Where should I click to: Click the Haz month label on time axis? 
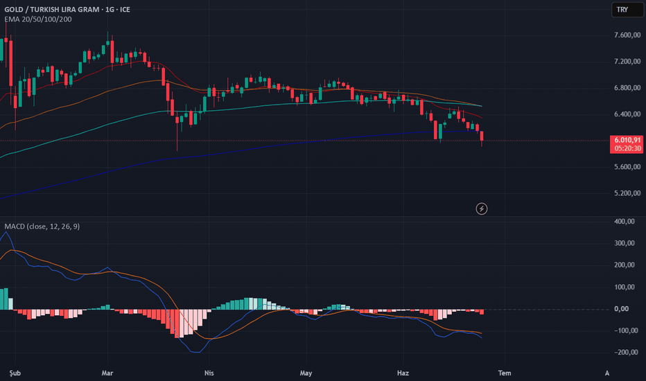[x=403, y=373]
